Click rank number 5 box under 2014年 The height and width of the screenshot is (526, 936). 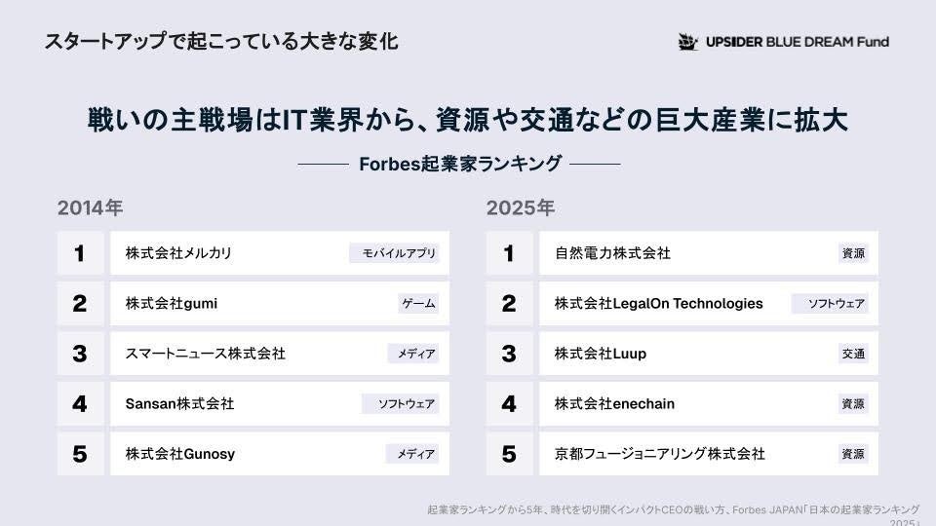tap(80, 454)
